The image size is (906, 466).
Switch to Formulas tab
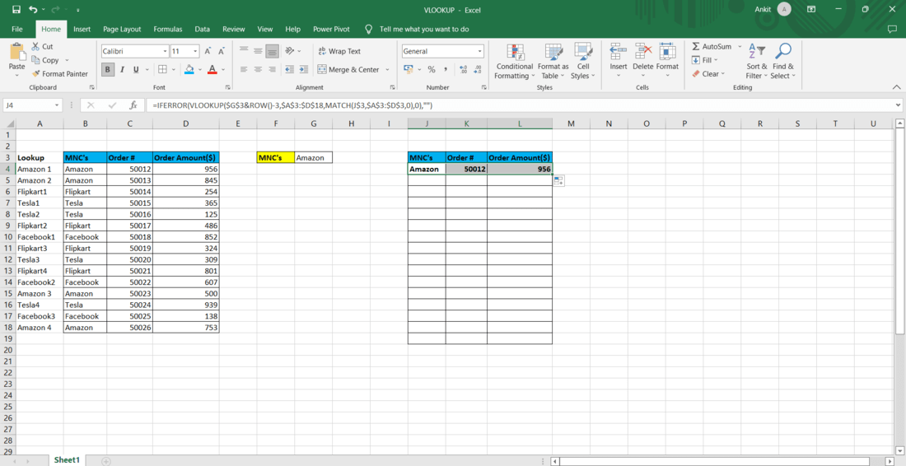tap(168, 29)
